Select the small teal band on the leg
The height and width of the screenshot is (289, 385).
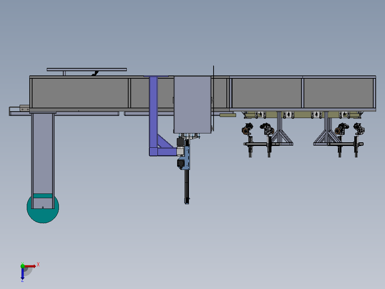(43, 196)
